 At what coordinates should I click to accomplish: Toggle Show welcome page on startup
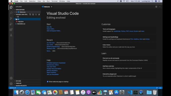tap(48, 82)
